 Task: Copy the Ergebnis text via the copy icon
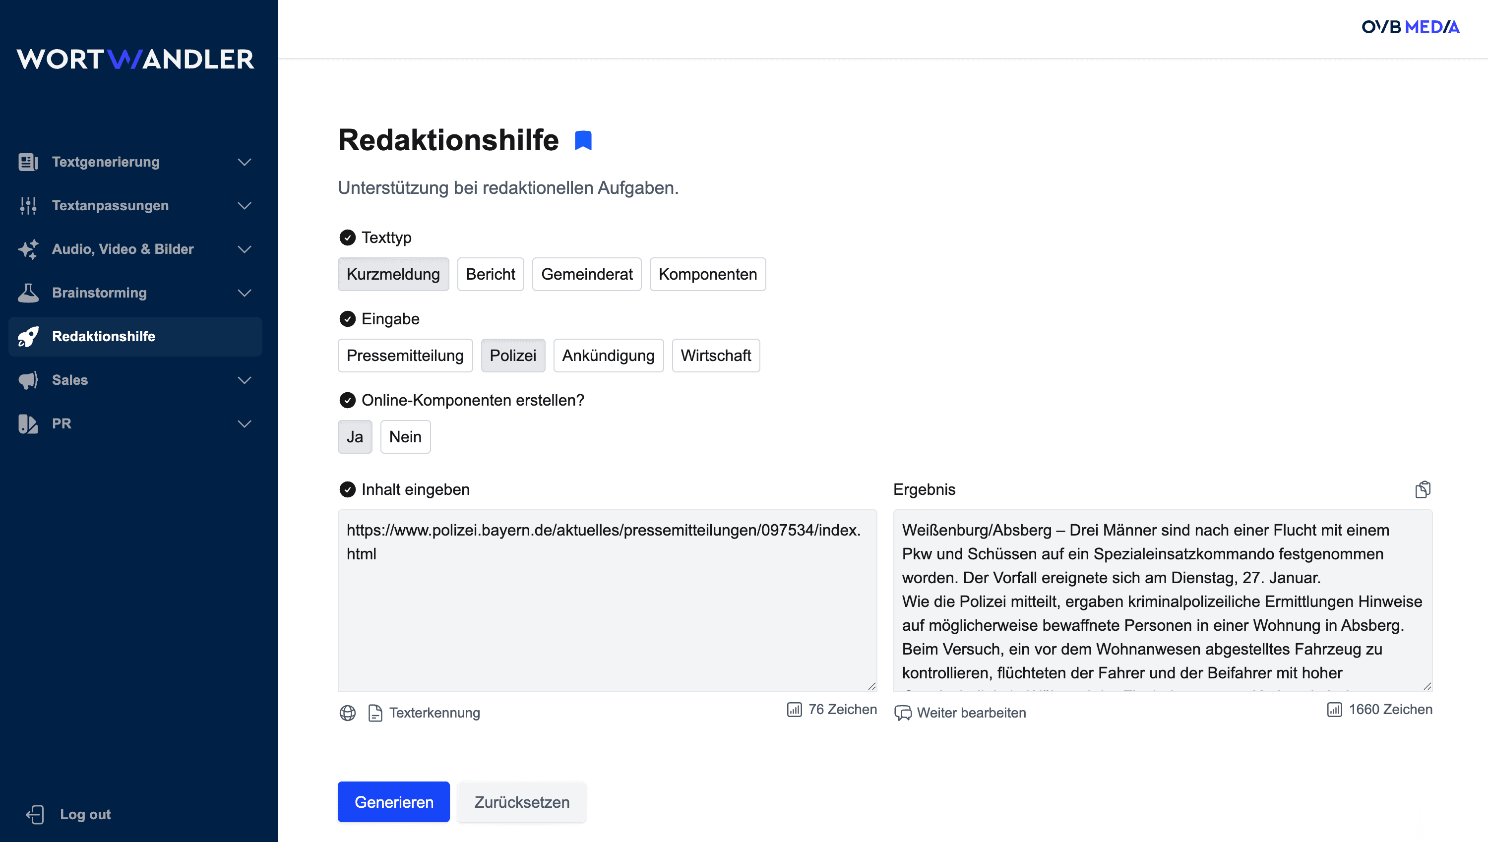click(x=1423, y=489)
